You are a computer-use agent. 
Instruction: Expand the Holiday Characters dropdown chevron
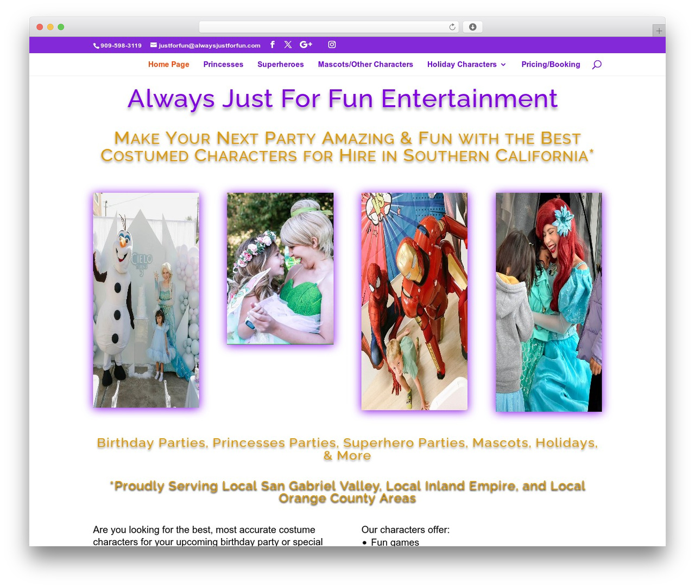tap(503, 65)
